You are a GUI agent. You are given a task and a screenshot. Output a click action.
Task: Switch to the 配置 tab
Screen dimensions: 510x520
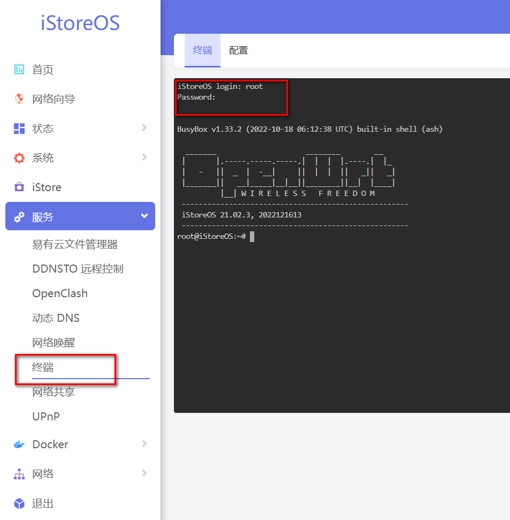239,50
